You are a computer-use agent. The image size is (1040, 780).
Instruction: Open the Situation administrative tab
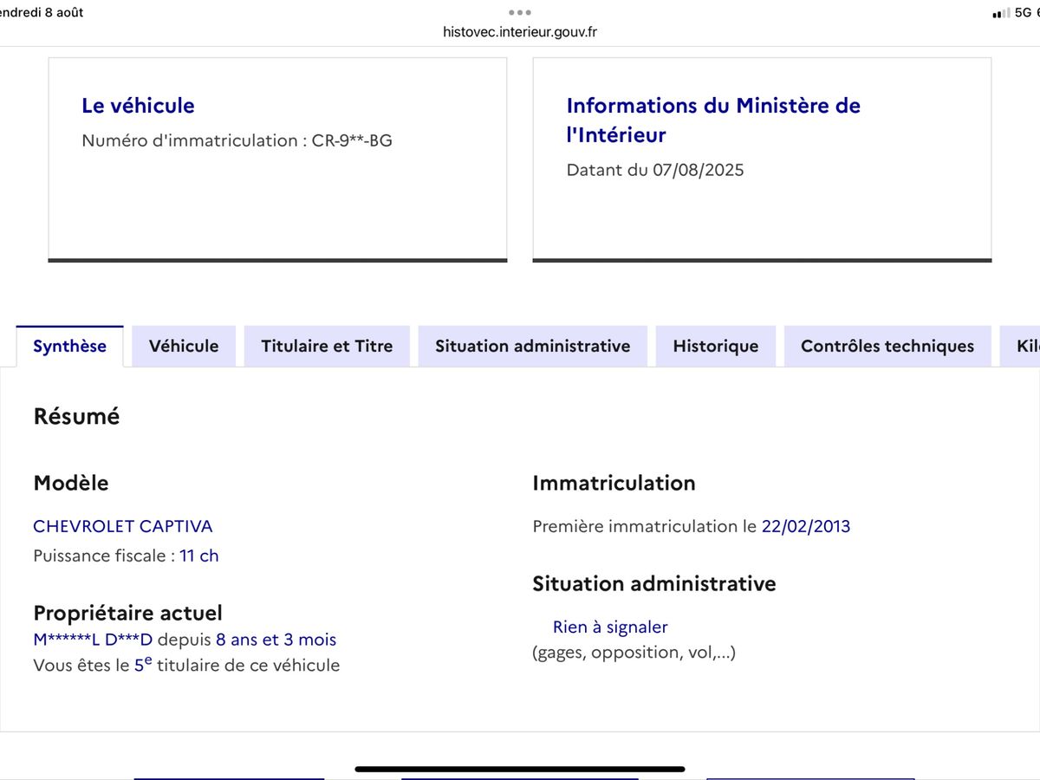click(x=532, y=346)
